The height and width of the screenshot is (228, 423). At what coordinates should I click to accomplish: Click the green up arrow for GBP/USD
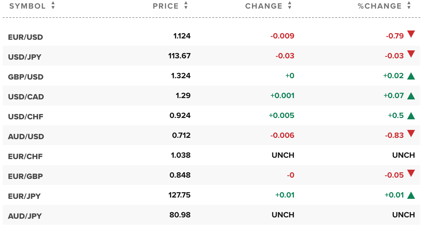point(411,76)
